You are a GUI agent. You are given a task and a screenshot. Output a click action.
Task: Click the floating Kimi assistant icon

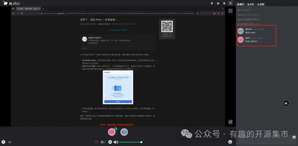286,103
